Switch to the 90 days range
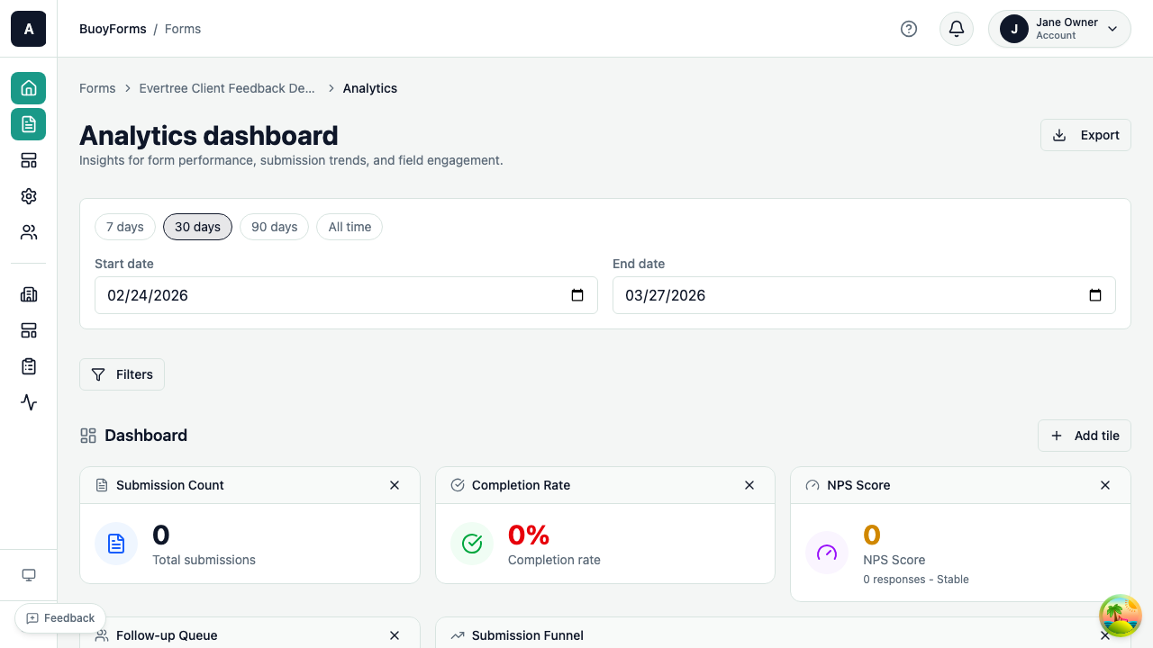The height and width of the screenshot is (648, 1153). [x=274, y=227]
